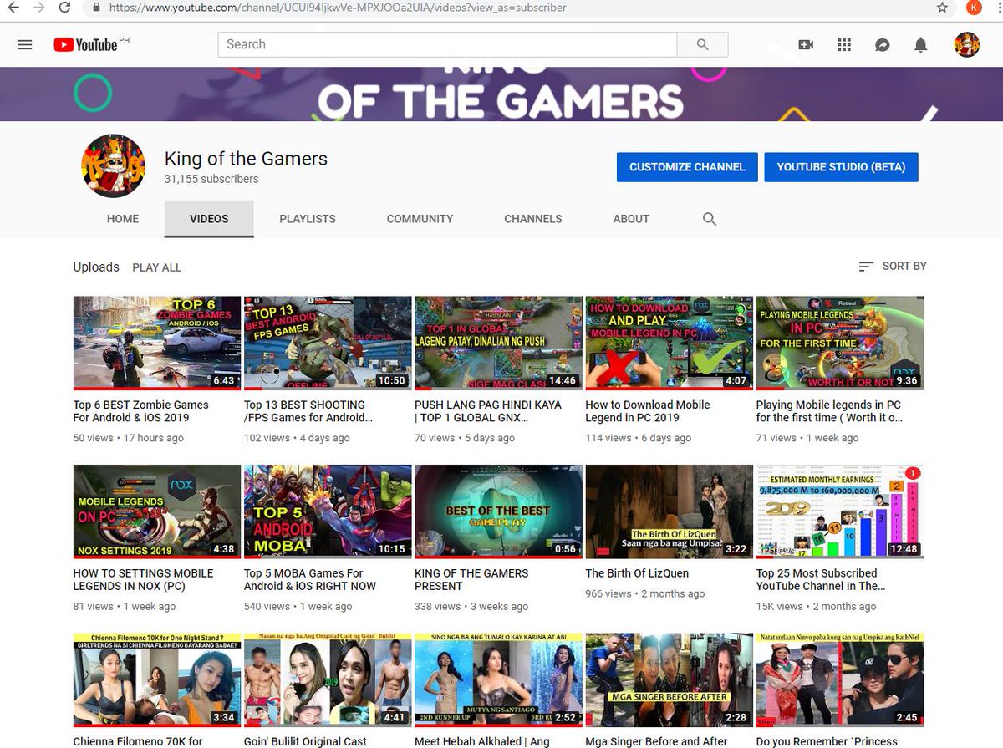Click the CUSTOMIZE CHANNEL button
Viewport: 1003px width, 748px height.
687,167
